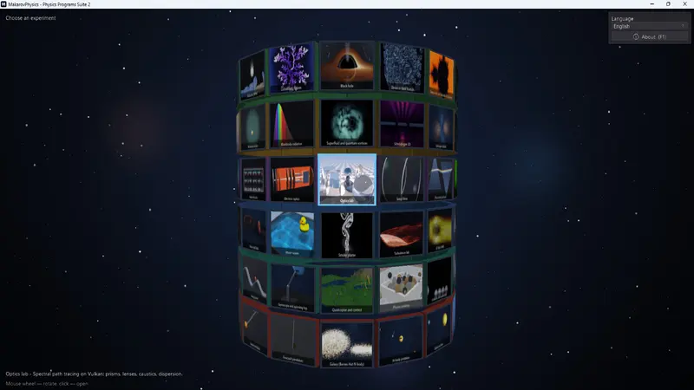Click the MakarovPhysics app icon in title bar
The height and width of the screenshot is (390, 694).
[x=3, y=4]
